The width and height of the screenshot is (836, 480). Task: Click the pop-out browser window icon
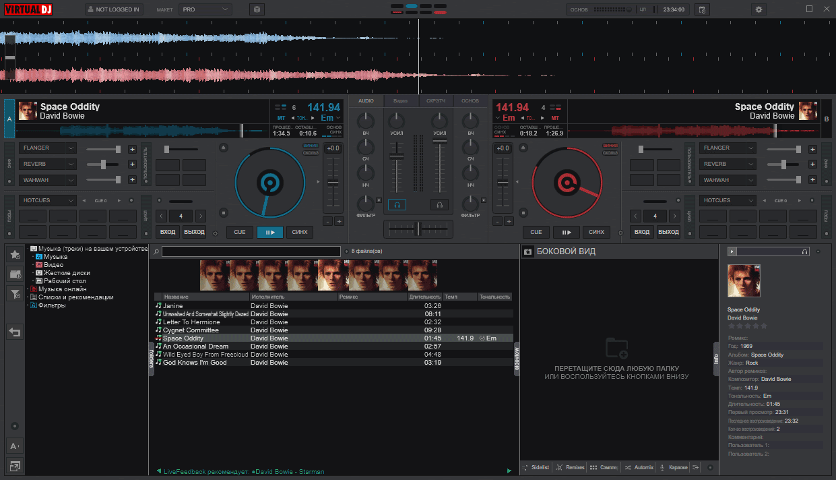15,465
